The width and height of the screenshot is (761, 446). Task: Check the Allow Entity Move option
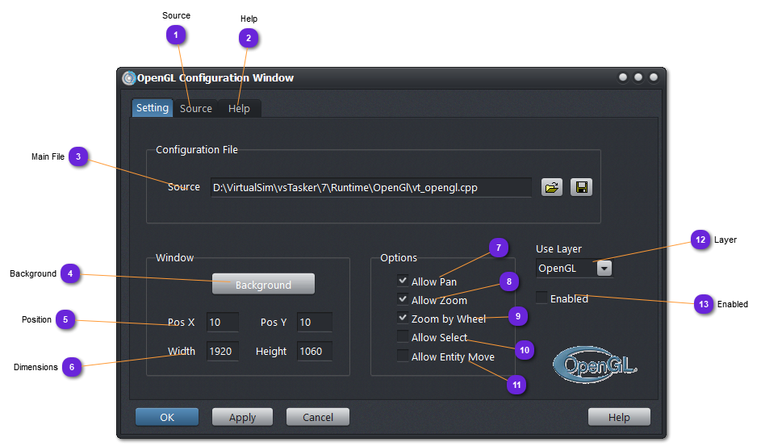coord(403,356)
